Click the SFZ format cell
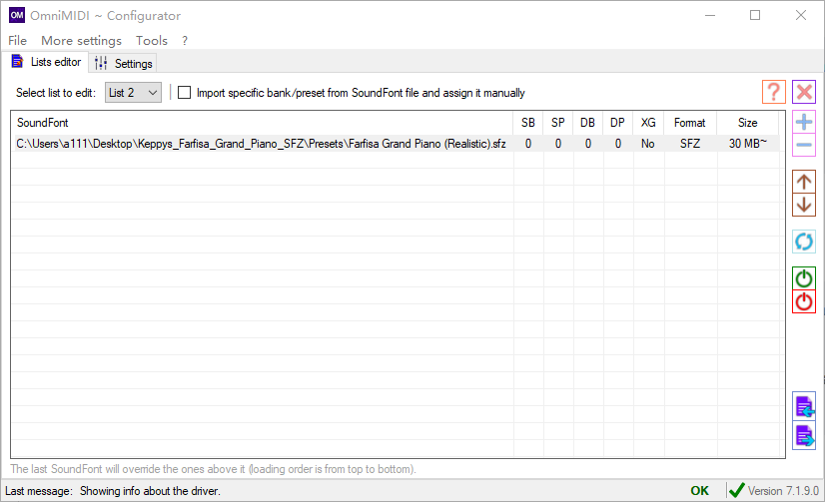This screenshot has height=502, width=825. [690, 144]
